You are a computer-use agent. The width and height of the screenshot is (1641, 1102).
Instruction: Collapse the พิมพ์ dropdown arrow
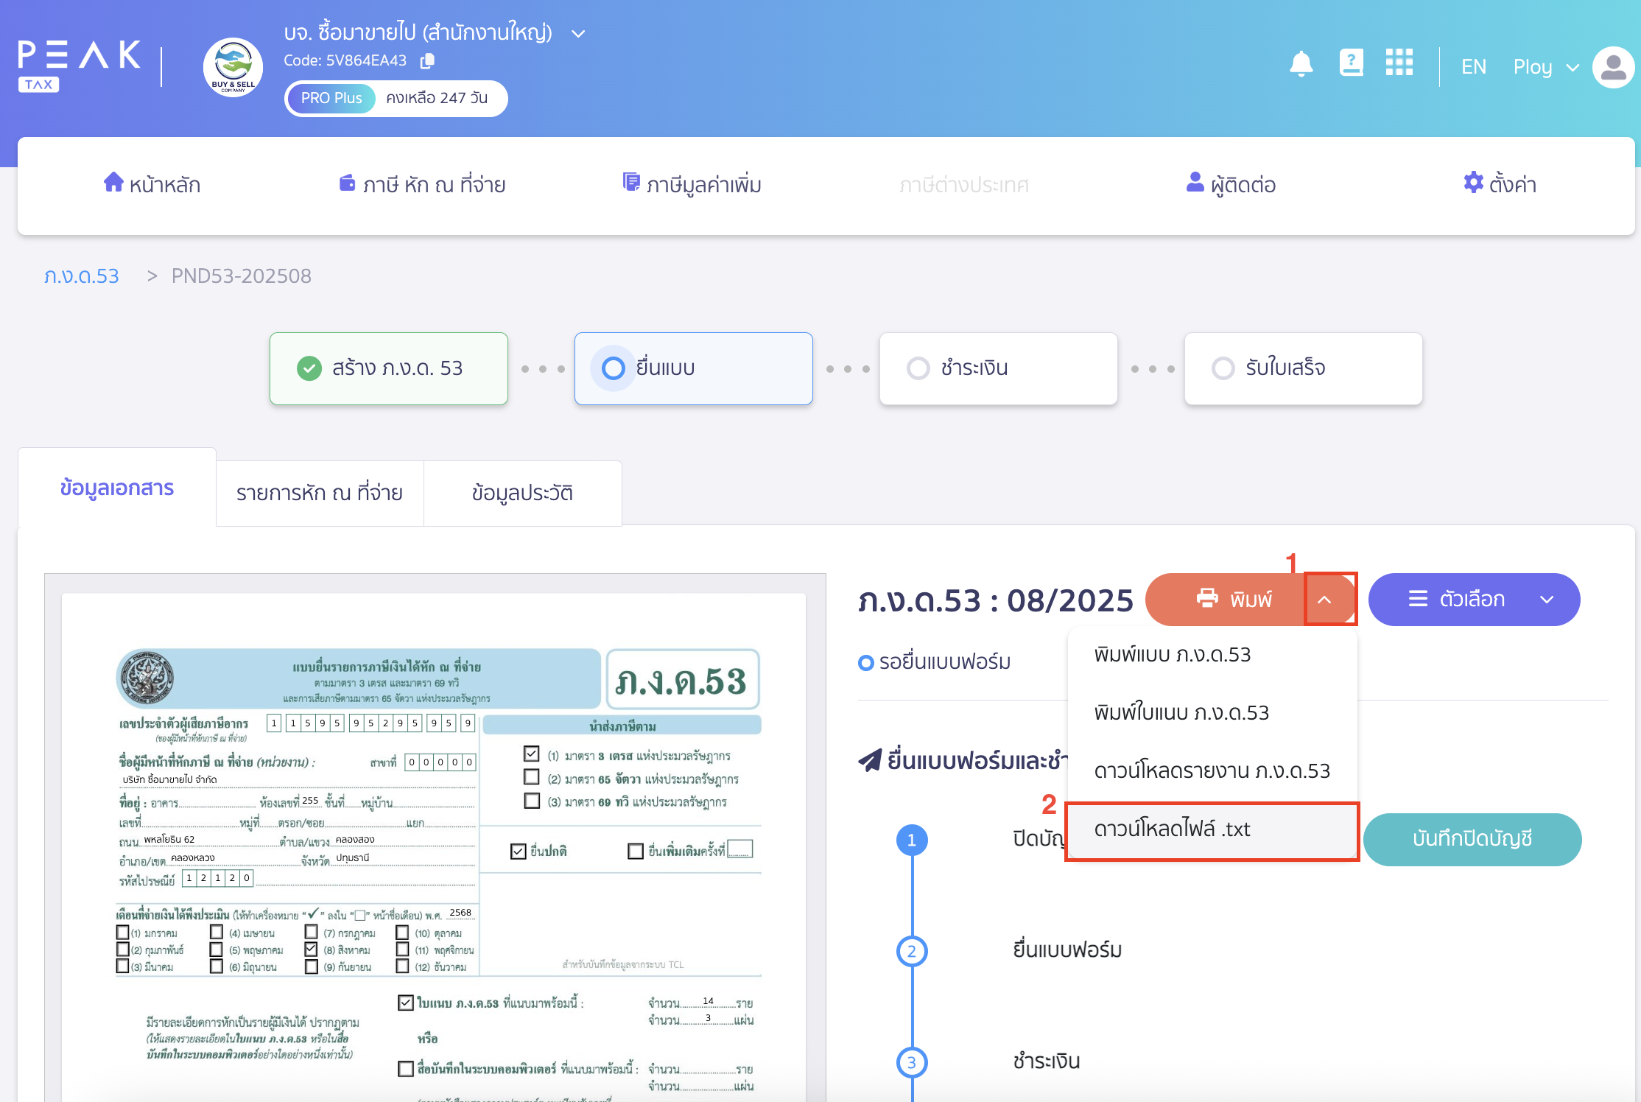[1324, 600]
